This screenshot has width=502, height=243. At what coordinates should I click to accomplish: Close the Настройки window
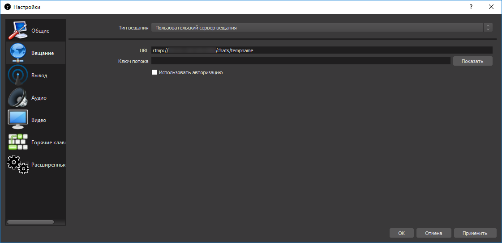(491, 7)
